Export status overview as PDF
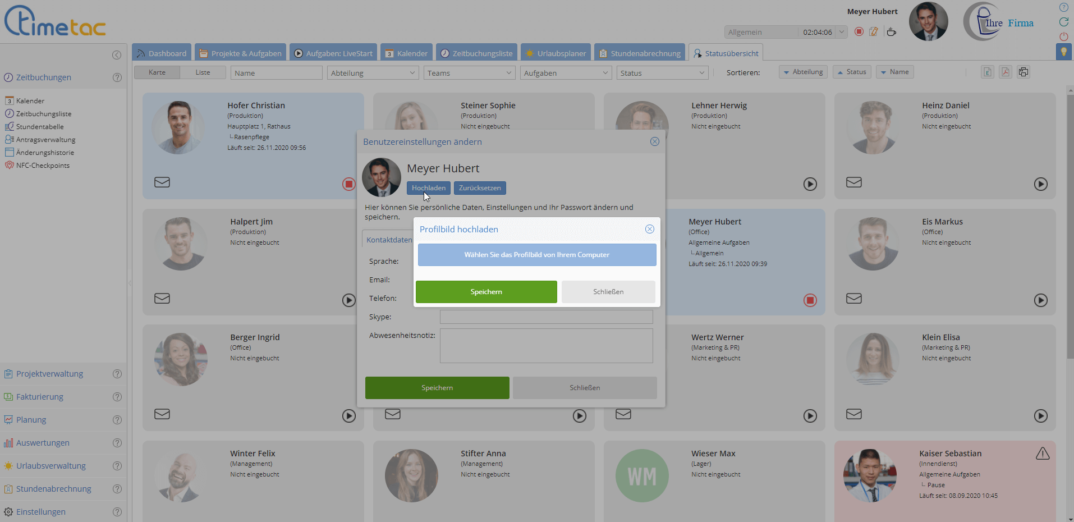 point(1006,72)
